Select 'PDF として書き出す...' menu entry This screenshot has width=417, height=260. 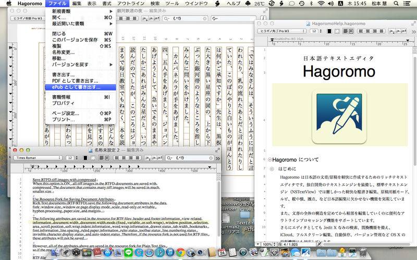80,81
